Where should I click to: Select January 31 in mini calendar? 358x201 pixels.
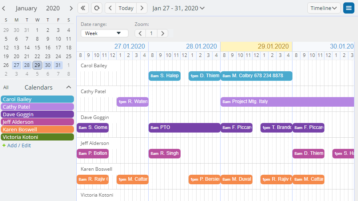[x=58, y=65]
